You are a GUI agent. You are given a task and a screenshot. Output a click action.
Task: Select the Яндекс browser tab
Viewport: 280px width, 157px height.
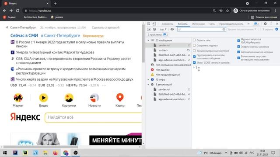(x=26, y=3)
